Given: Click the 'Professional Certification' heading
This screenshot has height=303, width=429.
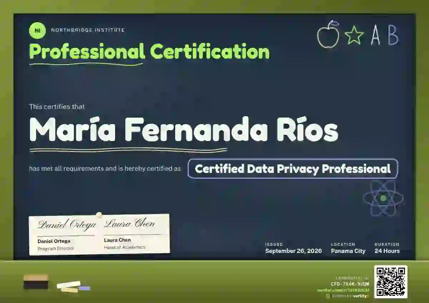Looking at the screenshot, I should (149, 51).
